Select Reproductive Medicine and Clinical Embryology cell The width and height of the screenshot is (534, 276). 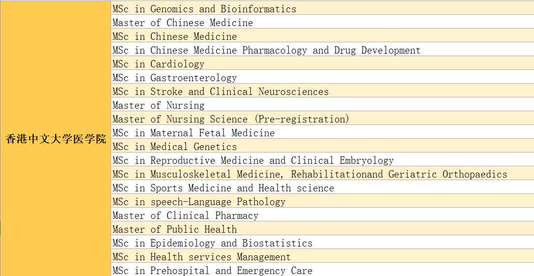click(253, 160)
